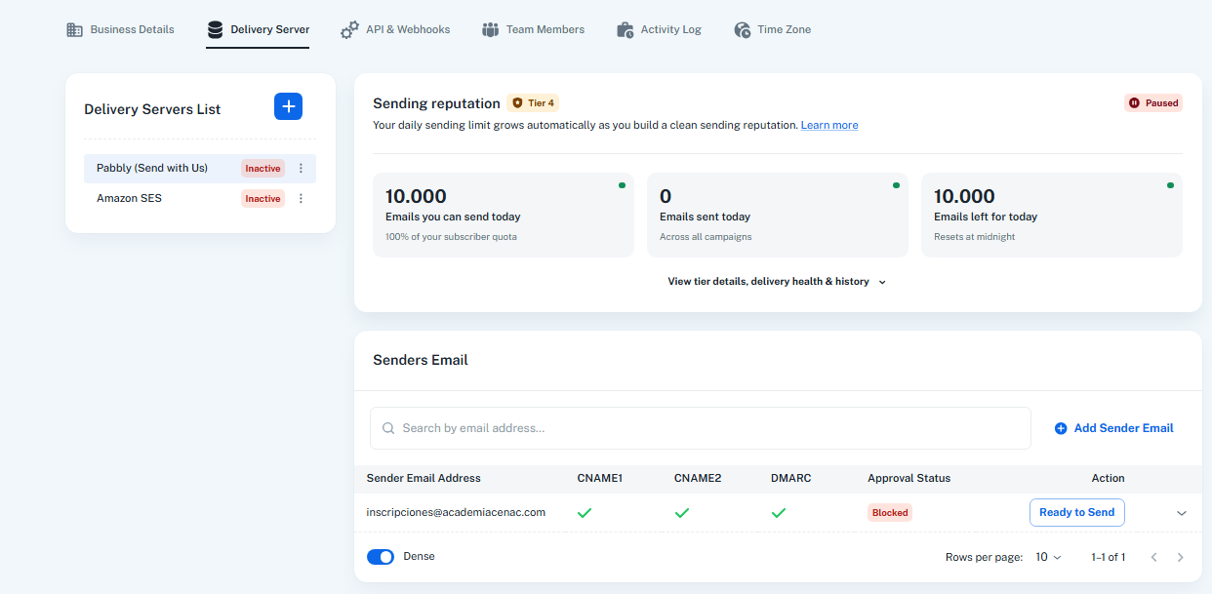Open the Rows per page dropdown

[x=1048, y=557]
